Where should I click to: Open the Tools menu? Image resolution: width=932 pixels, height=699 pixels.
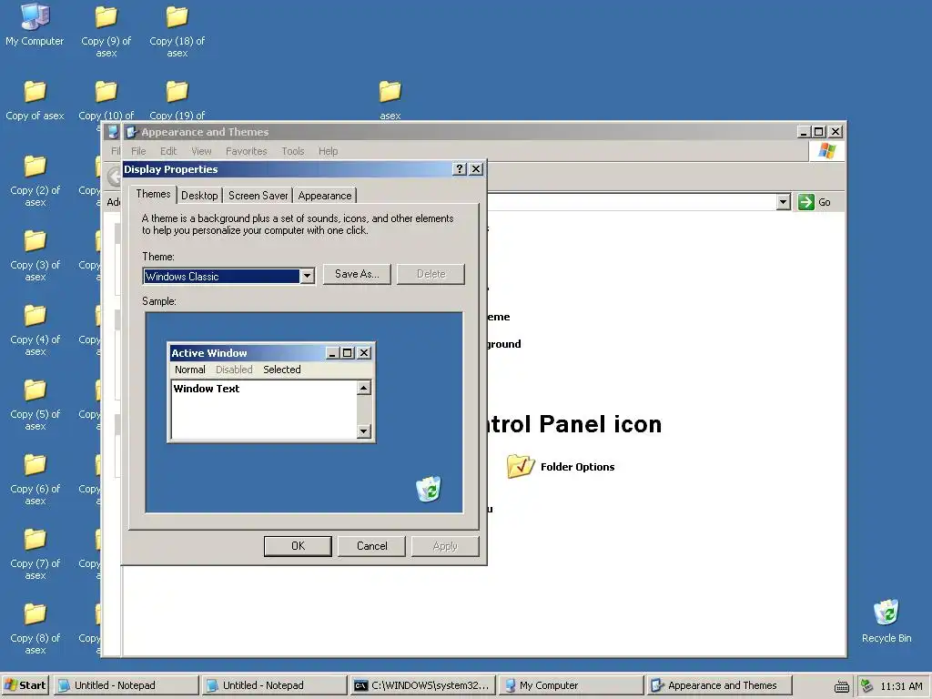click(292, 151)
